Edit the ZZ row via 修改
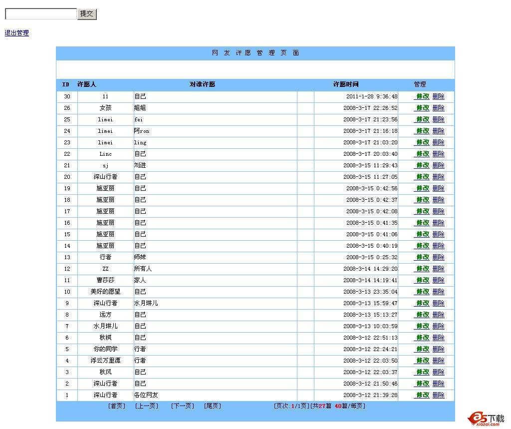 click(x=423, y=269)
